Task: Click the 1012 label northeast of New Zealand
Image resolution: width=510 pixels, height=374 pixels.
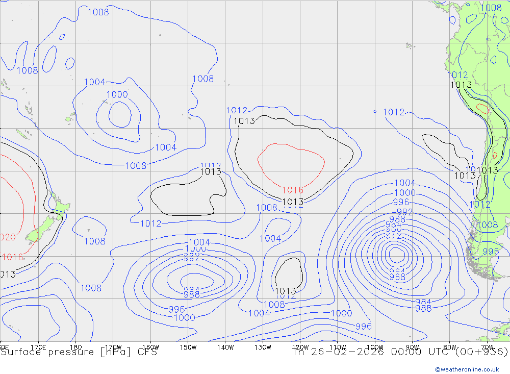Action: 150,223
